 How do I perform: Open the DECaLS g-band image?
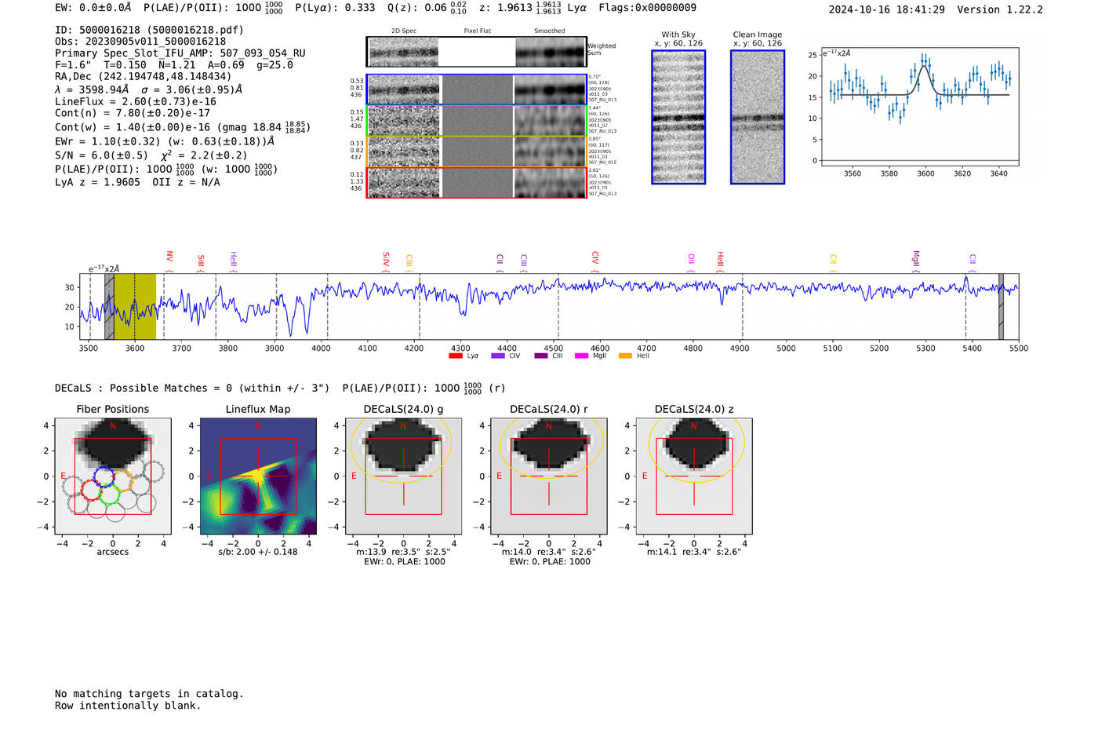tap(403, 476)
